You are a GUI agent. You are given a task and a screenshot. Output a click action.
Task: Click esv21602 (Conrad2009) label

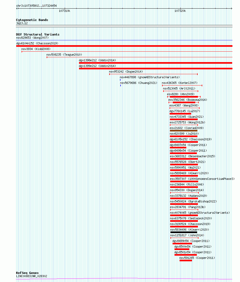coord(187,128)
